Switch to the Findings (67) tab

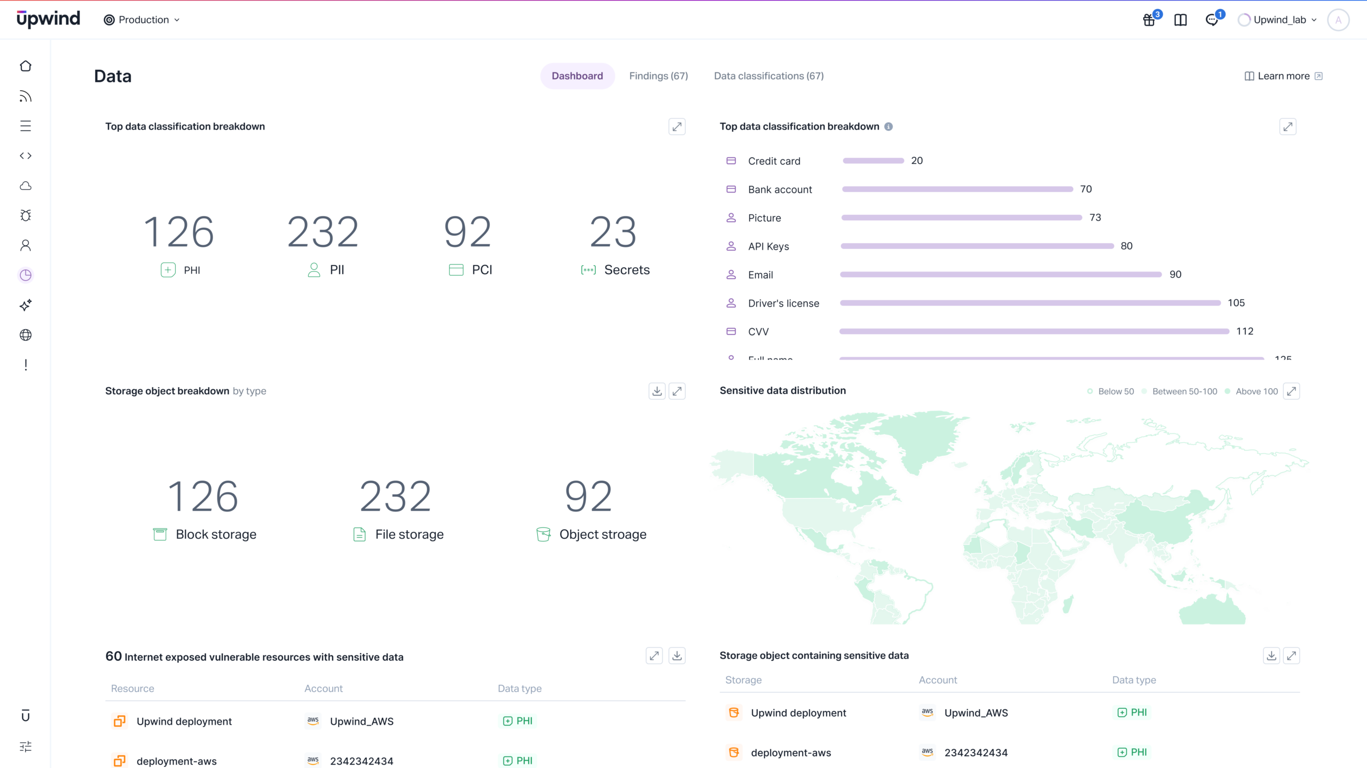pos(658,76)
